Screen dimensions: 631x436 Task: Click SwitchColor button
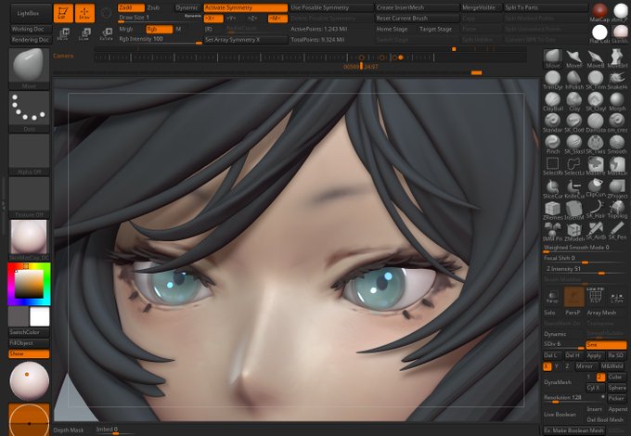point(29,332)
